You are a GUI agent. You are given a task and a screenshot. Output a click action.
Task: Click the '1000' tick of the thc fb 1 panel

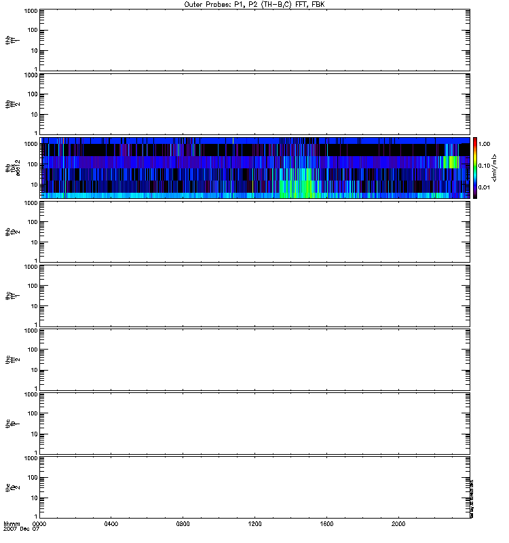pyautogui.click(x=31, y=394)
